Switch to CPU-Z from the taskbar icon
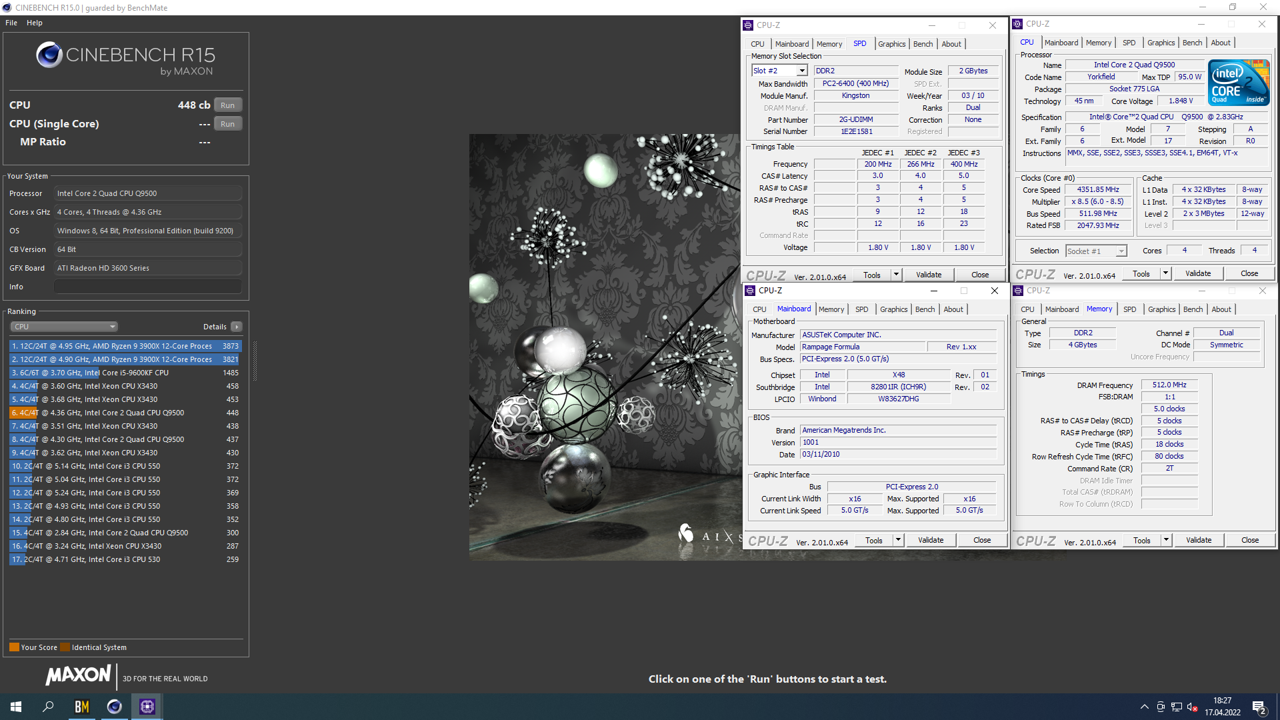The image size is (1280, 720). tap(147, 707)
